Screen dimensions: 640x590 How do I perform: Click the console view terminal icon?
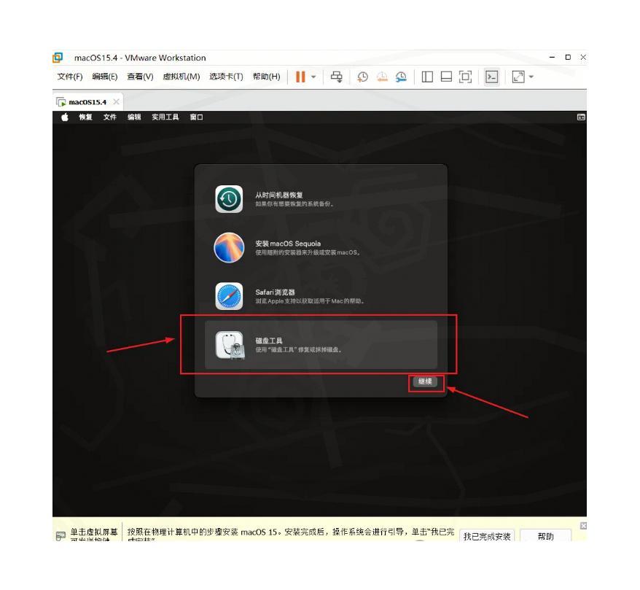tap(491, 77)
